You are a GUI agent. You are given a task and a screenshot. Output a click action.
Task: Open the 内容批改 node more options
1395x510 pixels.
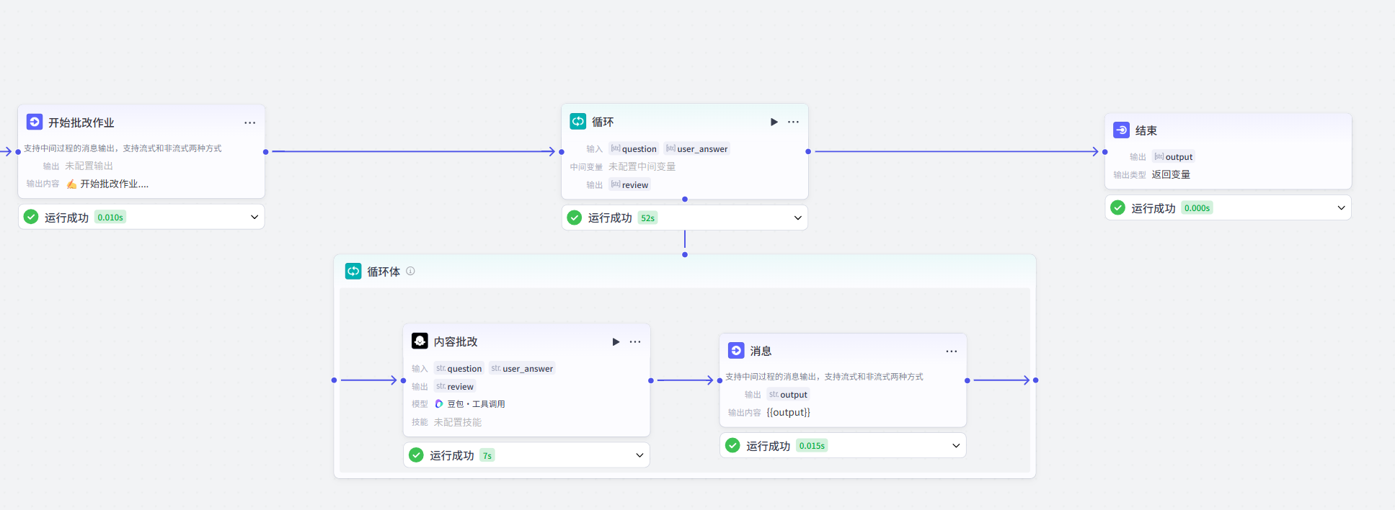(x=634, y=341)
